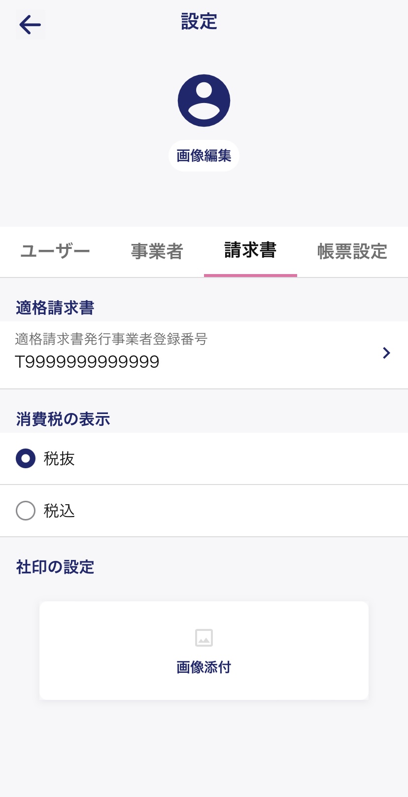Image resolution: width=408 pixels, height=797 pixels.
Task: Click the 税込 option label text
Action: click(59, 511)
